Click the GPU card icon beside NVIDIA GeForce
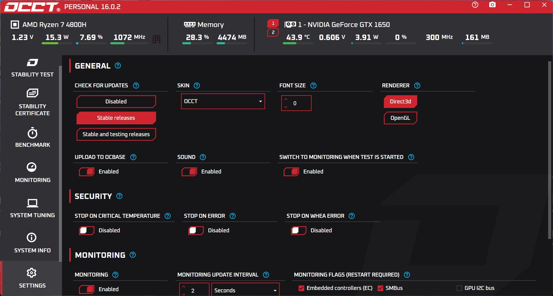 pyautogui.click(x=290, y=25)
